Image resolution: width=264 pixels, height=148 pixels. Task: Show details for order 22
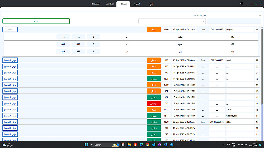[10, 66]
